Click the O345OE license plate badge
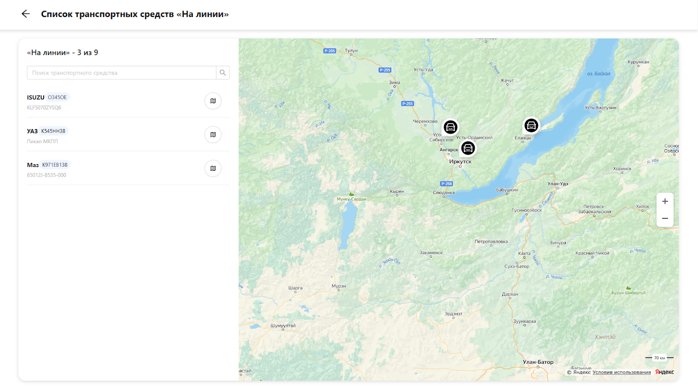This screenshot has height=388, width=698. [x=57, y=97]
